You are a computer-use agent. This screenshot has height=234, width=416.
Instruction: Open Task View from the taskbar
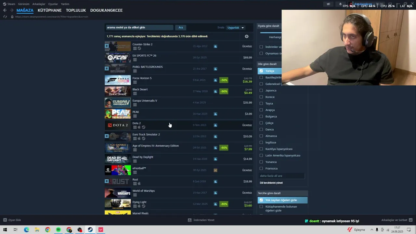tap(15, 230)
